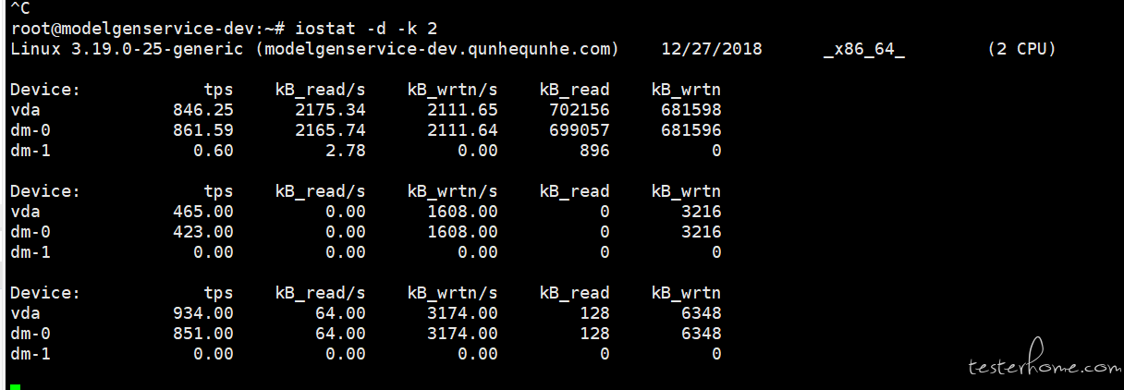Viewport: 1124px width, 390px height.
Task: Click 3216 in the 465.00 row
Action: 702,212
